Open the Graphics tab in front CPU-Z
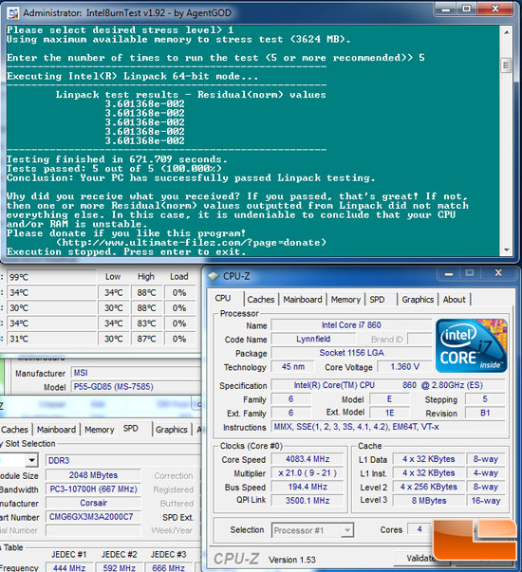The height and width of the screenshot is (572, 522). pos(418,300)
